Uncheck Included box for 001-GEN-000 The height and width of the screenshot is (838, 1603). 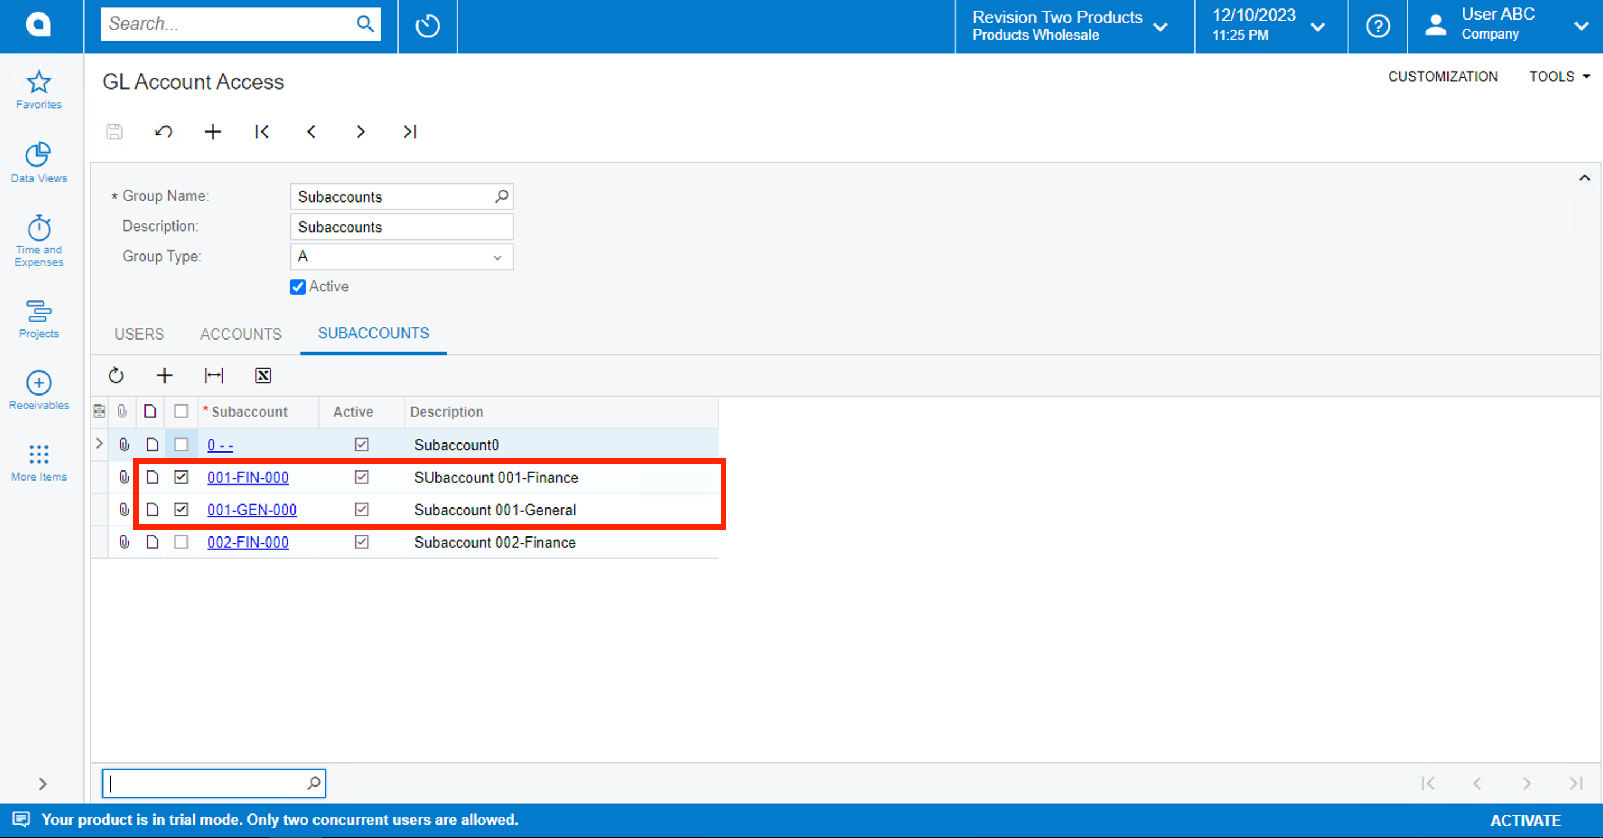coord(181,510)
